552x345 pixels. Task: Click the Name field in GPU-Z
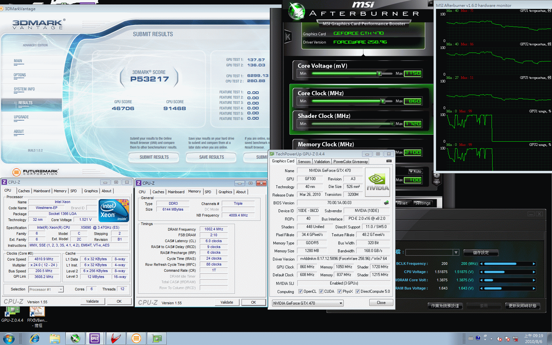click(x=330, y=171)
